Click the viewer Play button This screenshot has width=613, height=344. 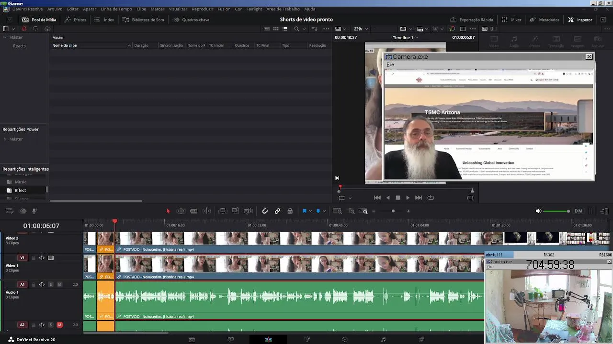pos(408,198)
